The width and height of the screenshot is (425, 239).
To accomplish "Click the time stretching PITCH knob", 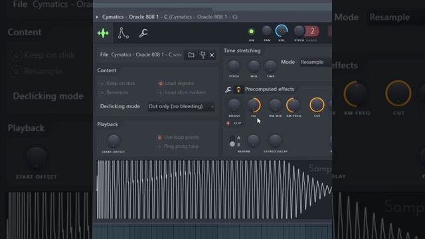I will [234, 66].
